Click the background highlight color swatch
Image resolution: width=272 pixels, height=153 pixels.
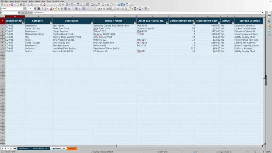56,9
